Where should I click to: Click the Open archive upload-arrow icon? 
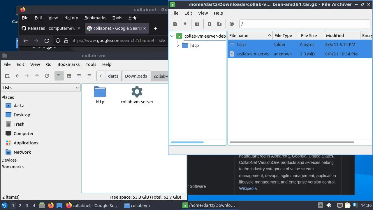coord(185,24)
